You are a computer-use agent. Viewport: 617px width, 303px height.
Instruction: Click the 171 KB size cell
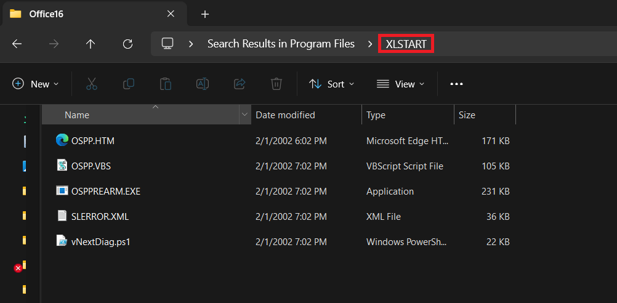coord(496,141)
